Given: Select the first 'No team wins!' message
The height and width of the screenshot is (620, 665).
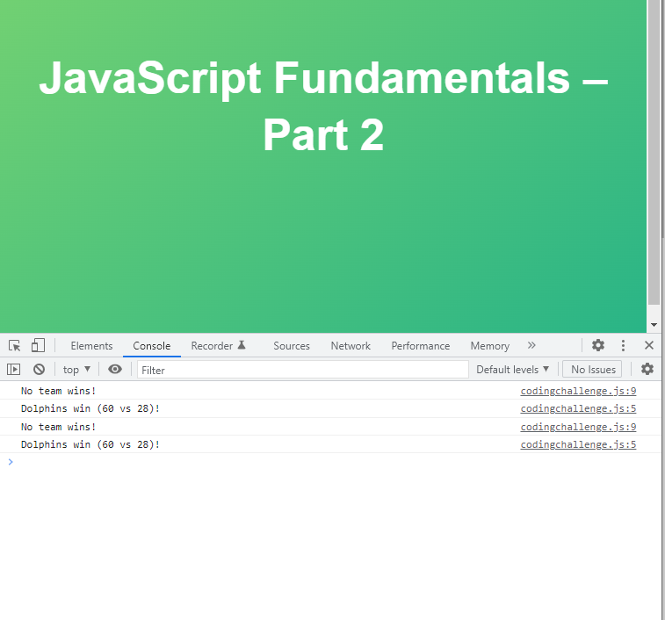Looking at the screenshot, I should coord(59,391).
